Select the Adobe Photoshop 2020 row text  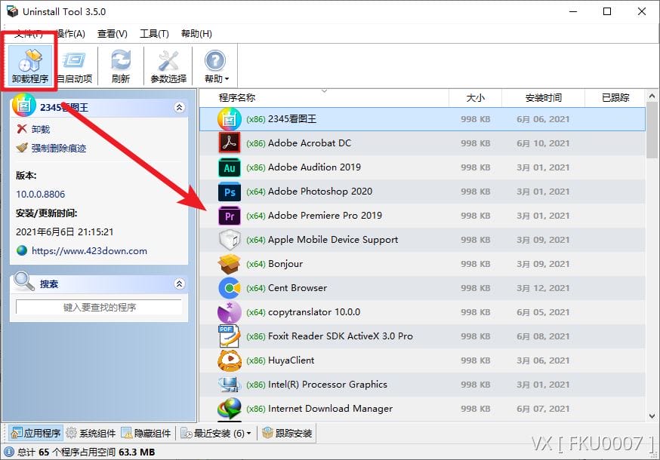tap(320, 192)
